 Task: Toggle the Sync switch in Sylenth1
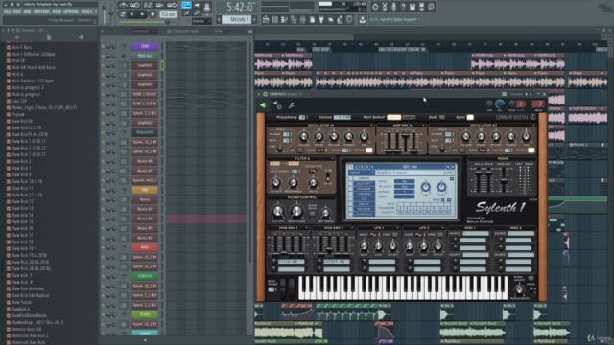click(470, 117)
